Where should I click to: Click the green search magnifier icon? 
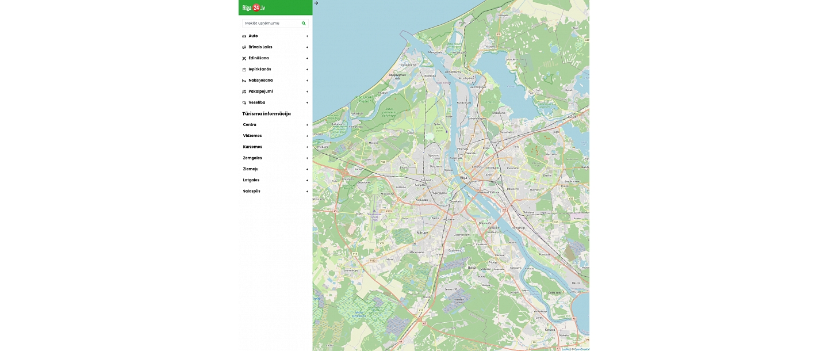pyautogui.click(x=304, y=24)
